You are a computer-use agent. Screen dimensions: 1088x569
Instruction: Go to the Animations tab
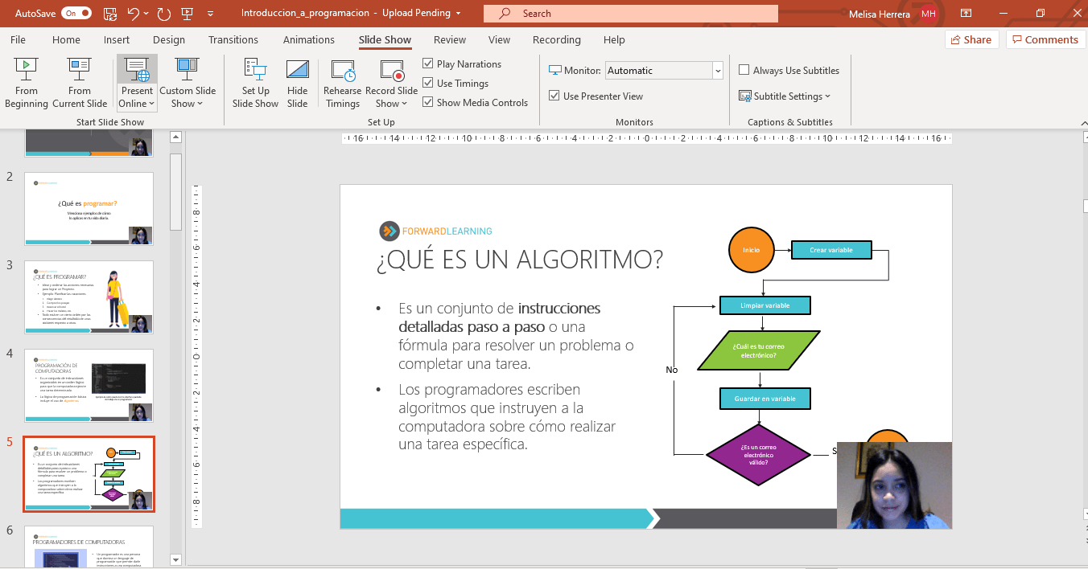(309, 39)
